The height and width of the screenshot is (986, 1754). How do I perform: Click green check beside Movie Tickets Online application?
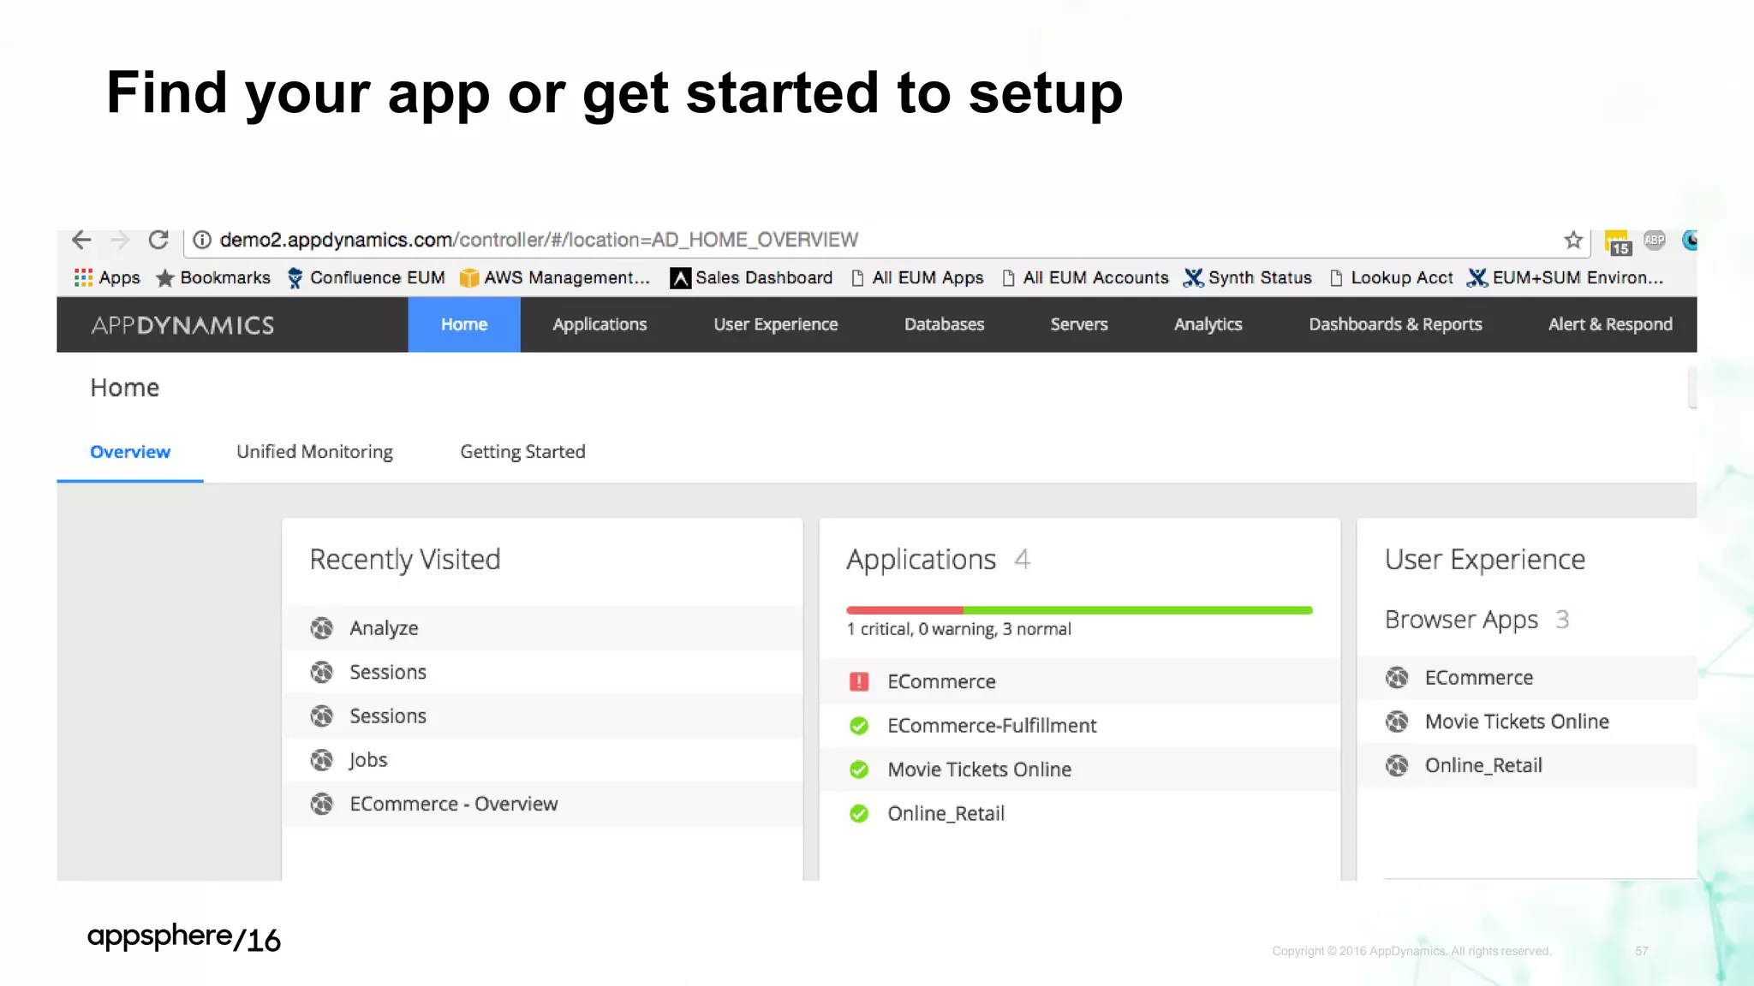tap(859, 769)
